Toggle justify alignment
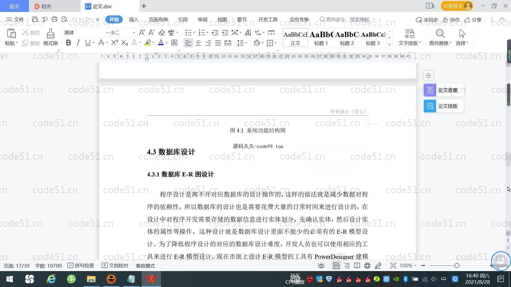Image resolution: width=511 pixels, height=287 pixels. 218,43
